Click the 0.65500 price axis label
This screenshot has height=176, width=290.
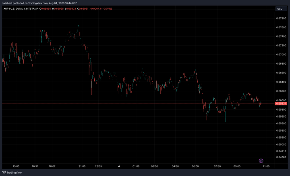tap(281, 124)
